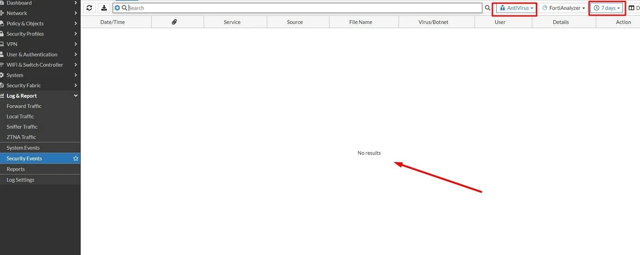The image size is (640, 255).
Task: Click the refresh log icon
Action: pyautogui.click(x=89, y=8)
